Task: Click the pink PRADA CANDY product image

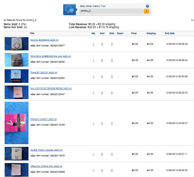Action: coord(17,123)
